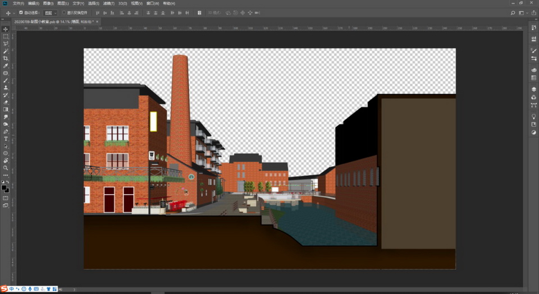539x294 pixels.
Task: Toggle Quick Mask mode button
Action: click(x=6, y=198)
